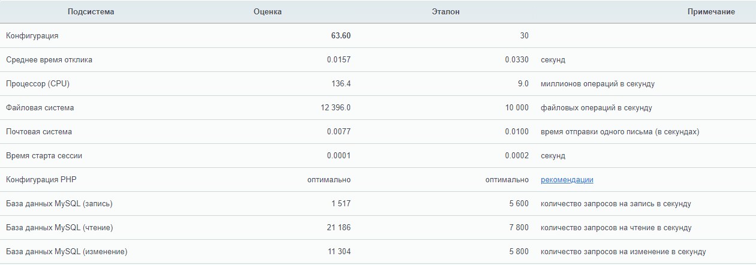756x265 pixels.
Task: Select the Файловая система row label
Action: 40,108
